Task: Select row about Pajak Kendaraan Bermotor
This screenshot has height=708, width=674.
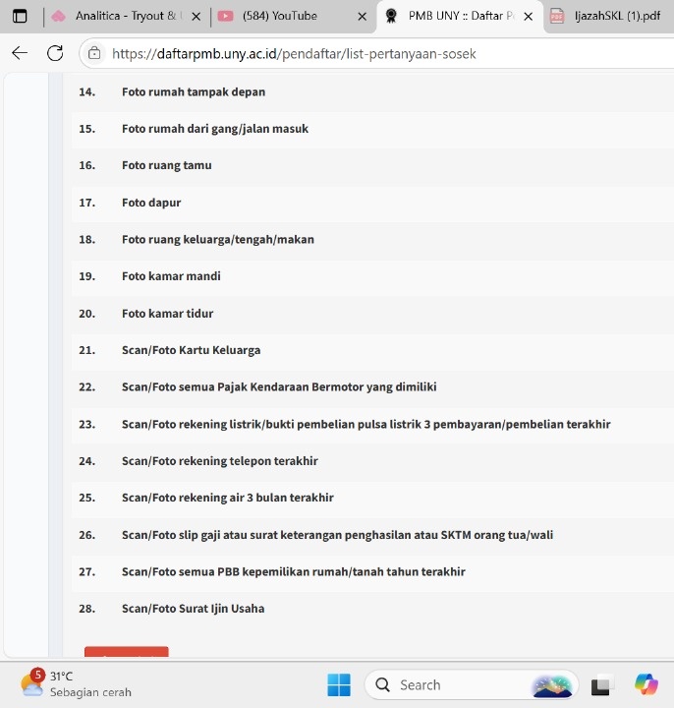Action: click(x=372, y=387)
